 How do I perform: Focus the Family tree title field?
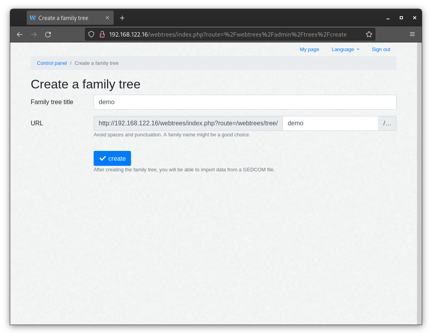pos(245,102)
